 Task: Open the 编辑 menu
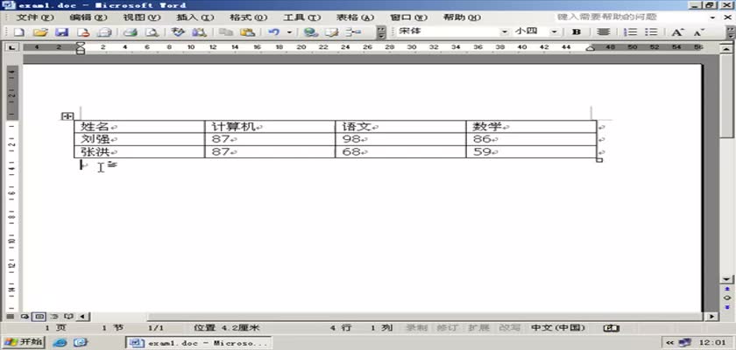(88, 17)
